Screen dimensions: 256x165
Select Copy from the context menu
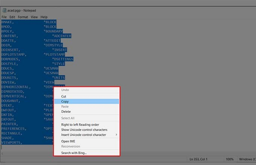(x=87, y=101)
